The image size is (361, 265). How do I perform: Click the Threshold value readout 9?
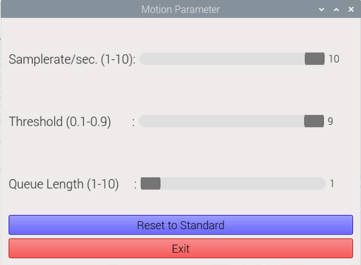tap(330, 121)
